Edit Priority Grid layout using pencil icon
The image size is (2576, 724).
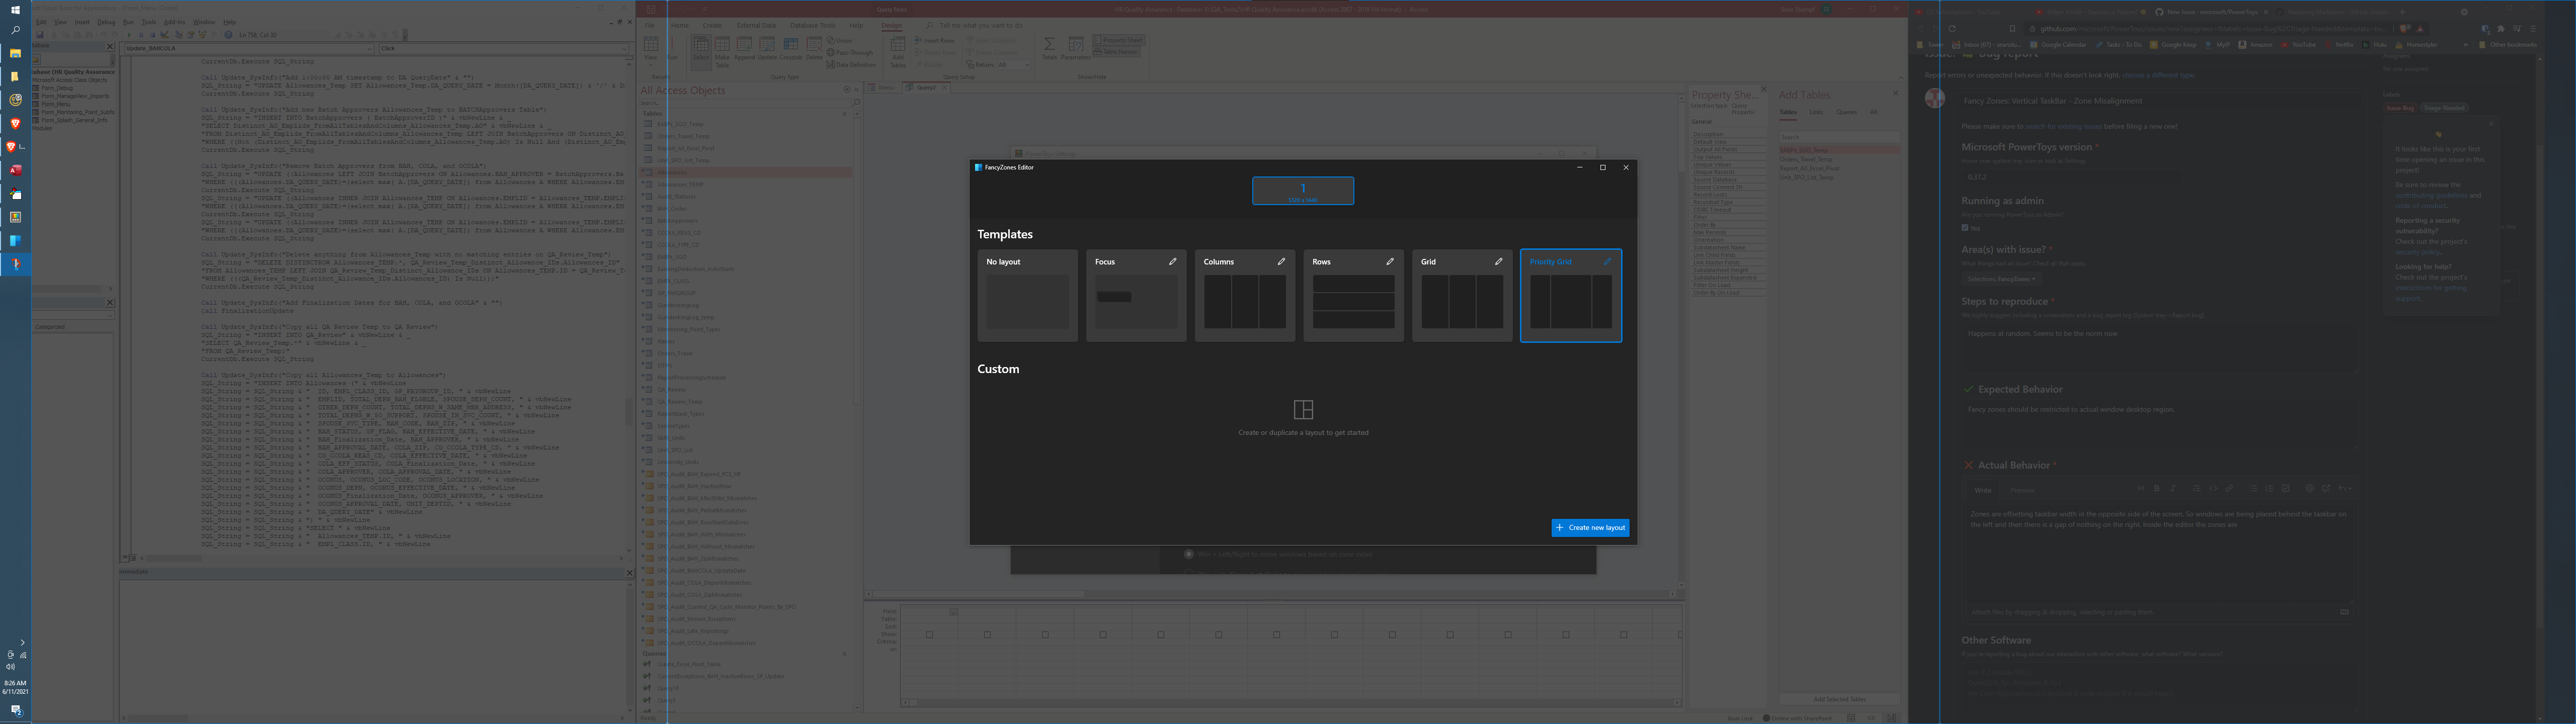pos(1607,262)
